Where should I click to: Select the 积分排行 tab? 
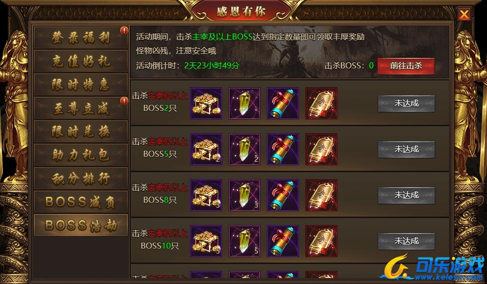(81, 179)
